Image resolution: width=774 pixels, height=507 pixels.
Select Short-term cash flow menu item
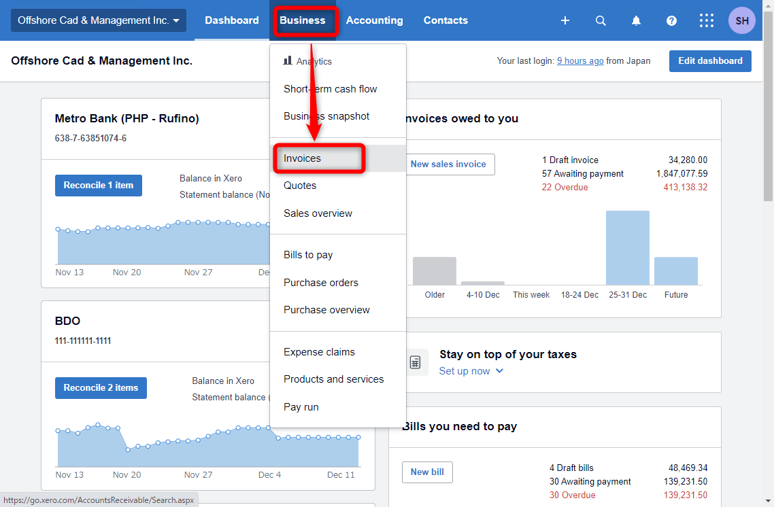(337, 89)
